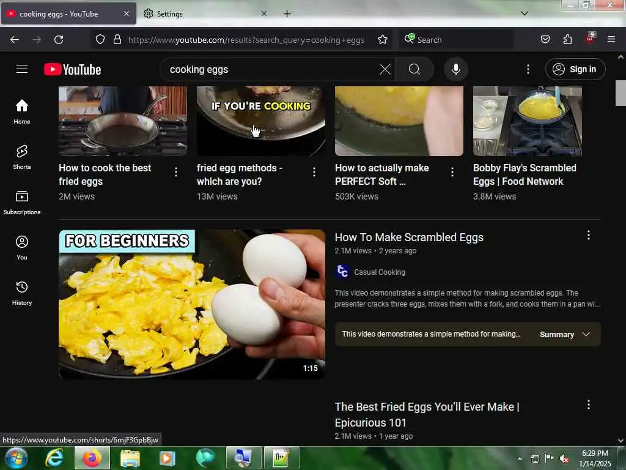Screen dimensions: 626x470
Task: Open YouTube settings three-dot menu near Sign in
Action: point(528,69)
